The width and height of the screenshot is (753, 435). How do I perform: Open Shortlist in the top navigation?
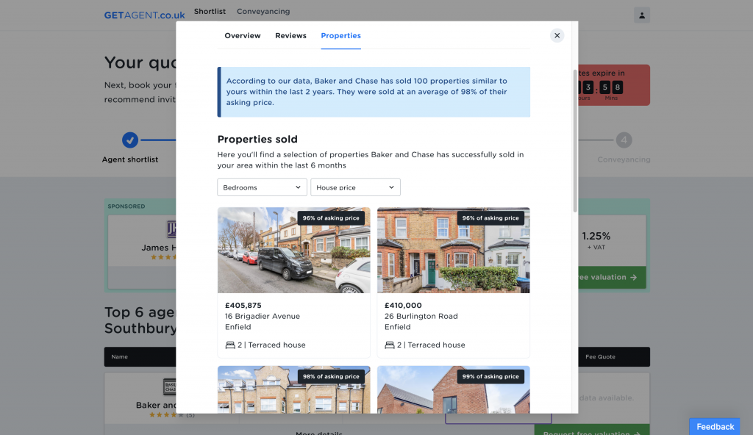(210, 12)
